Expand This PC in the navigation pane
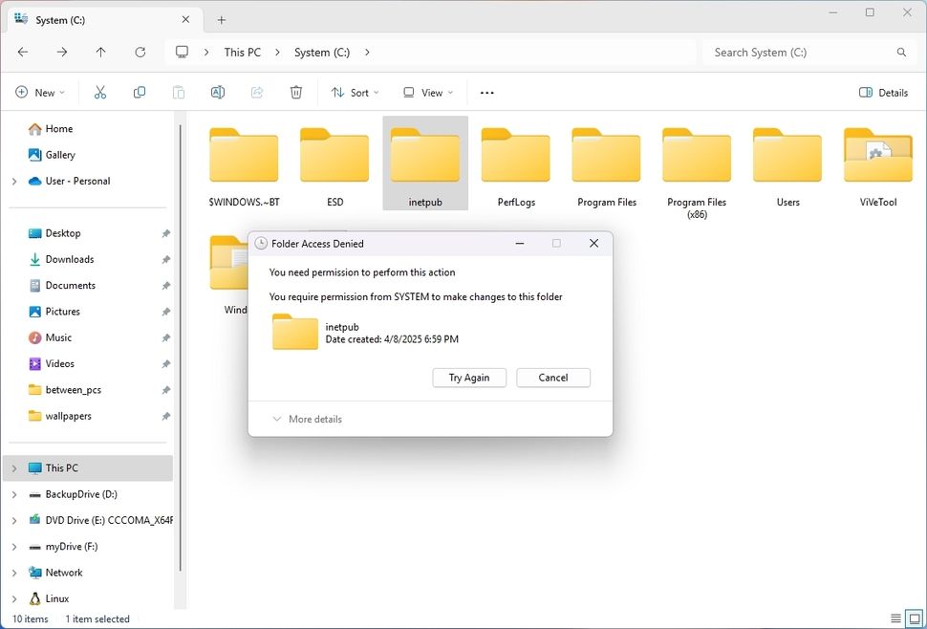Viewport: 927px width, 629px height. [x=11, y=467]
